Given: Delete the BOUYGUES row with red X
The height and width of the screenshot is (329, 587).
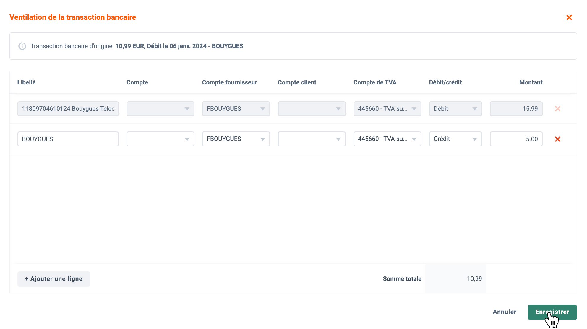Looking at the screenshot, I should (558, 139).
